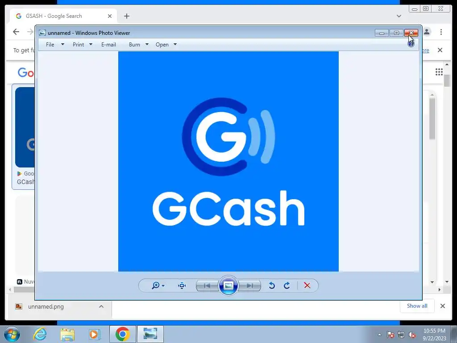Click Show all downloads
This screenshot has height=343, width=457.
[x=417, y=306]
